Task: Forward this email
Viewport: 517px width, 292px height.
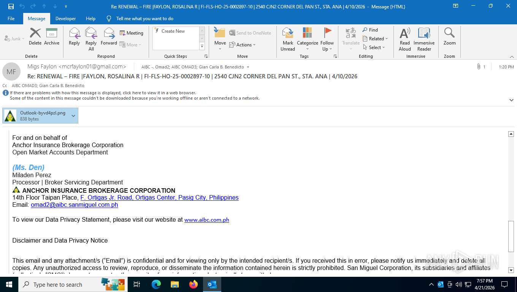Action: click(x=109, y=36)
